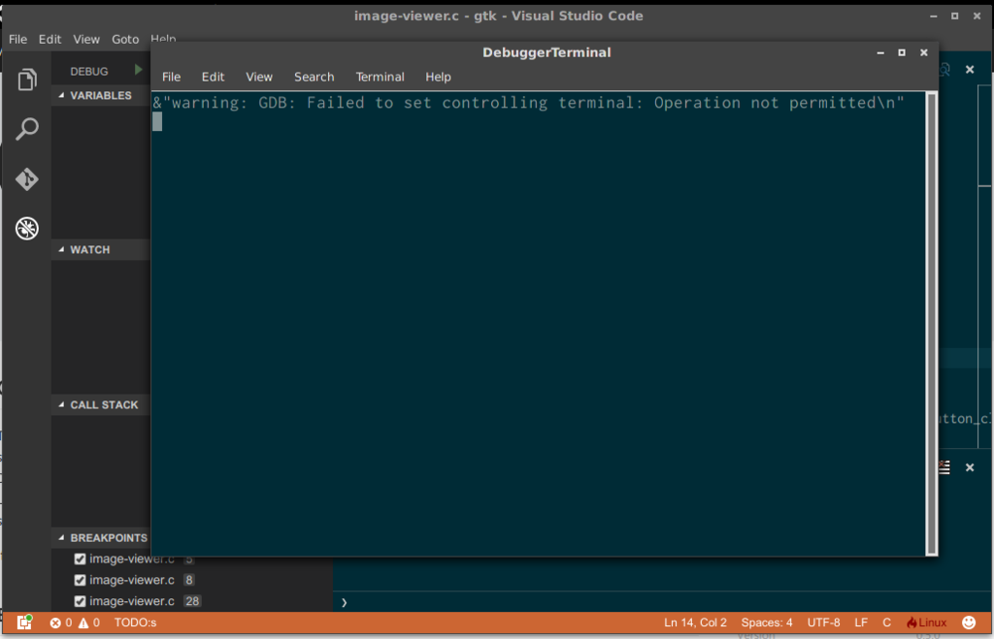The height and width of the screenshot is (639, 994).
Task: Disable the image-viewer.c breakpoint at line 5
Action: [80, 559]
